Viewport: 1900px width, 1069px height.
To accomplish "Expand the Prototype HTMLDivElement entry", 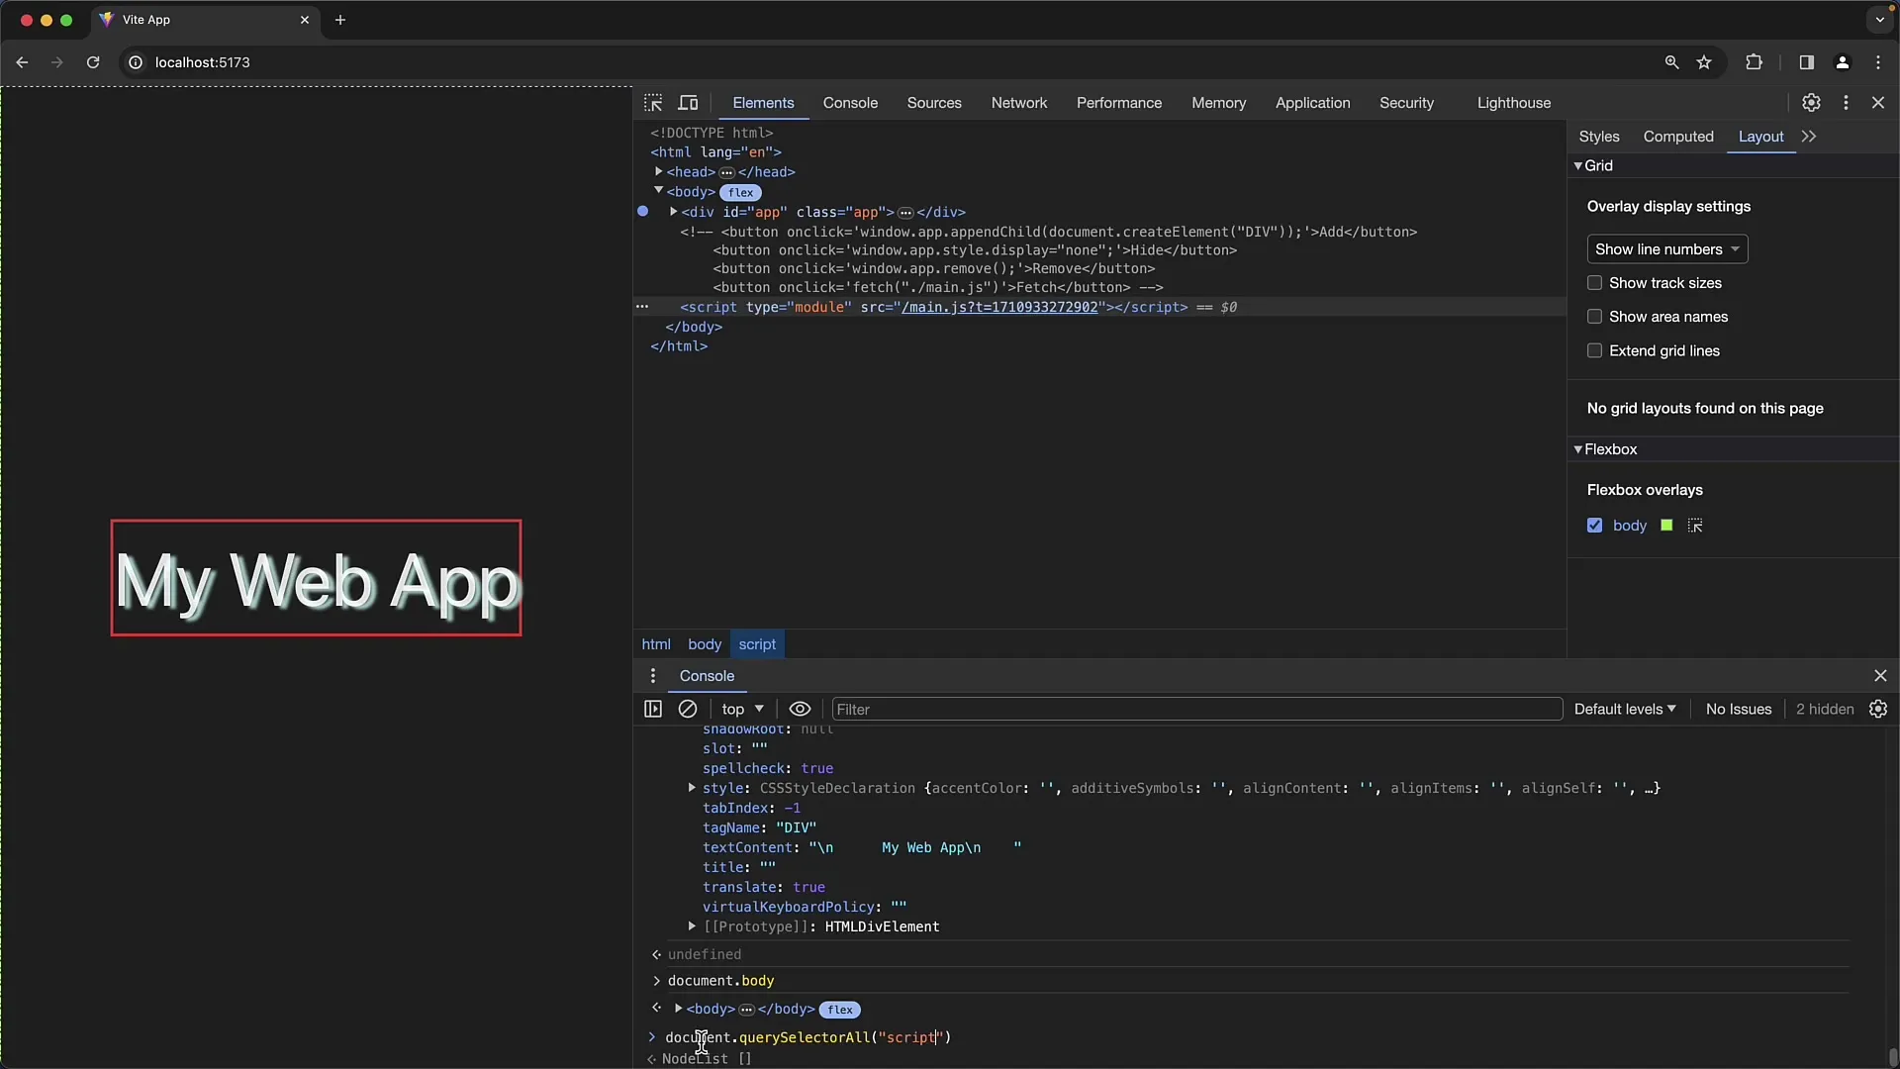I will [692, 926].
